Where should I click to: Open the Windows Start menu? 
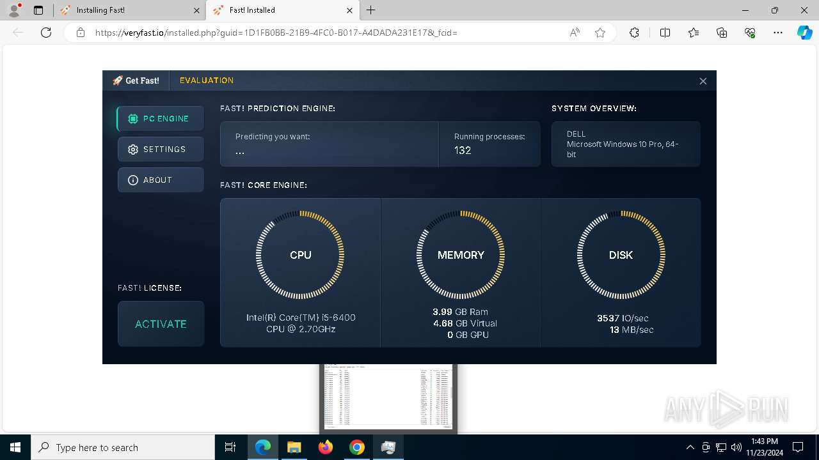(15, 447)
